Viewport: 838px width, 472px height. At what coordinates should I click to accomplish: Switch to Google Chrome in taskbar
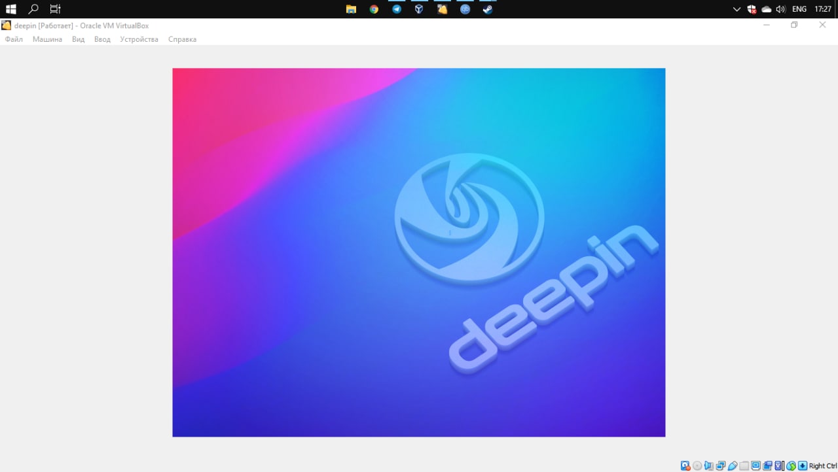click(x=374, y=9)
